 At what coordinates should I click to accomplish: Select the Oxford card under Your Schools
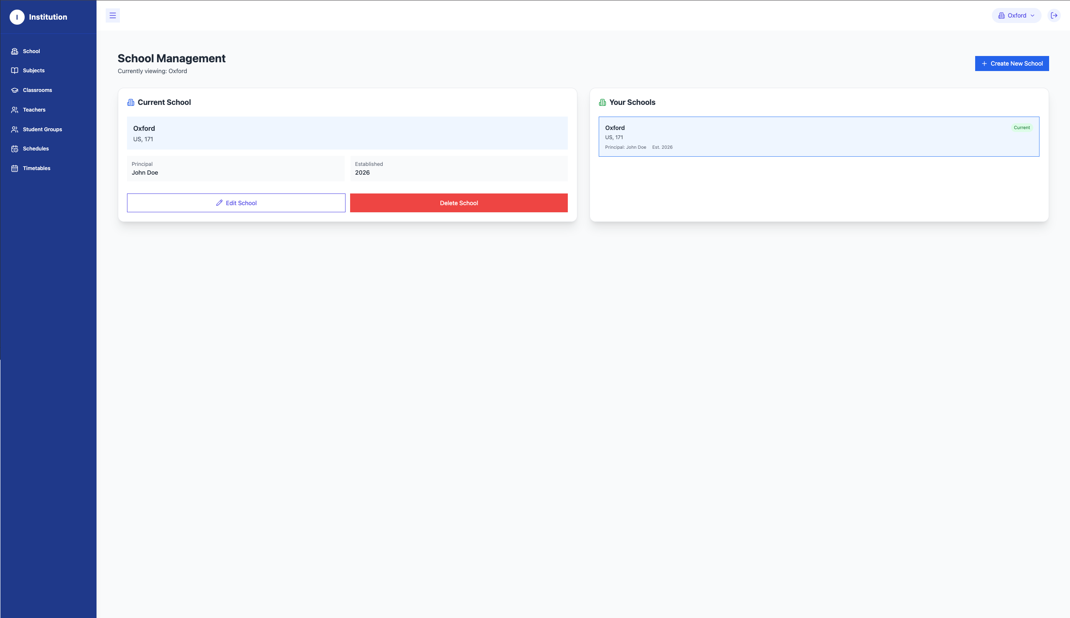point(819,136)
